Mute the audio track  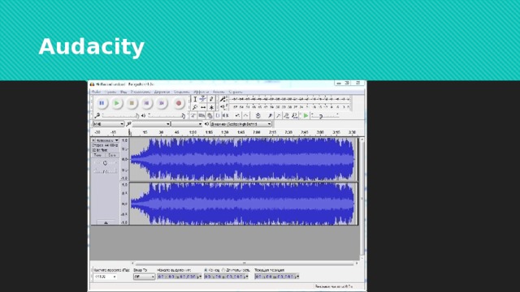[x=97, y=155]
